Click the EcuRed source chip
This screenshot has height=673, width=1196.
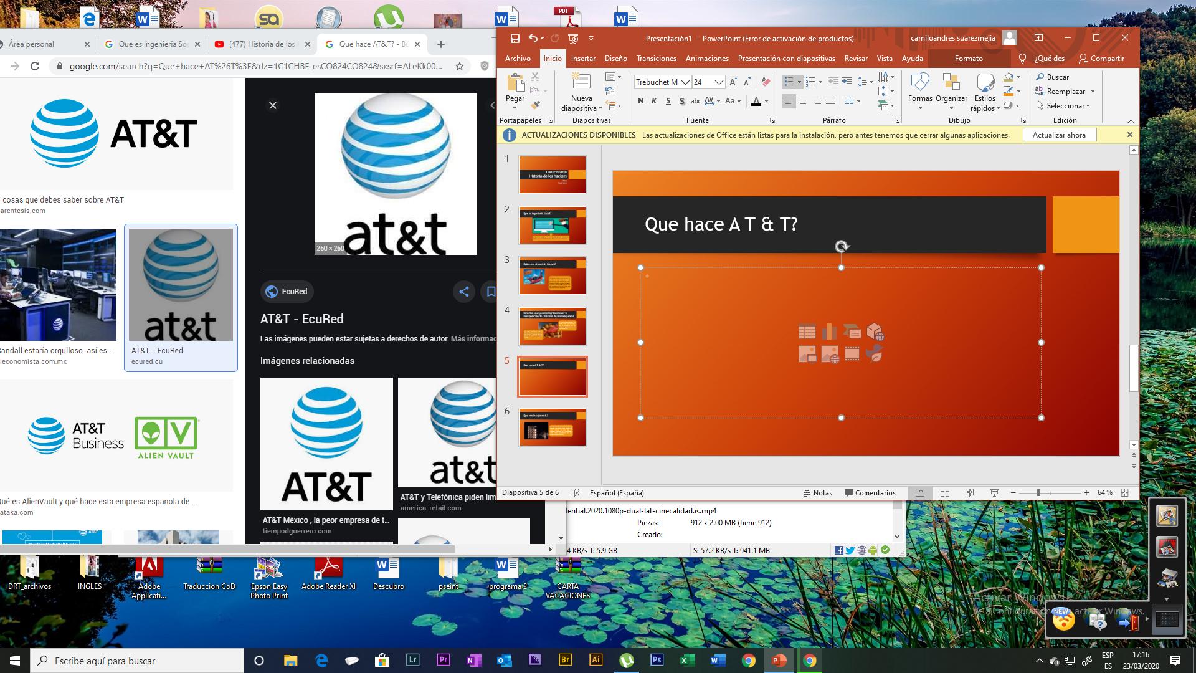(x=287, y=291)
